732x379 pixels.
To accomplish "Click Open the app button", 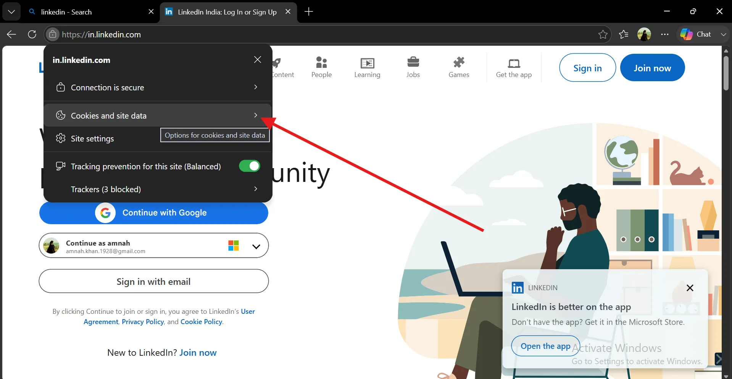I will pyautogui.click(x=546, y=346).
